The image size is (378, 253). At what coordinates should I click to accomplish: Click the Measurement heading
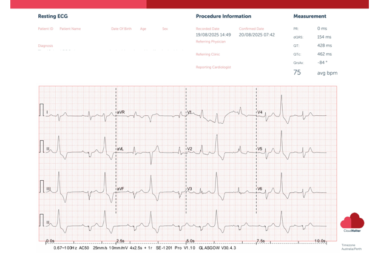(x=309, y=16)
